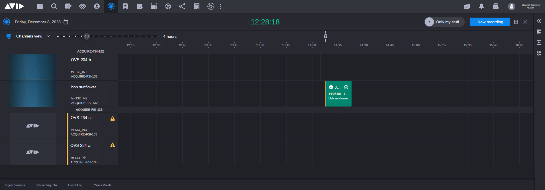Switch to the Ingest Servers tab
The width and height of the screenshot is (545, 190).
(x=15, y=185)
